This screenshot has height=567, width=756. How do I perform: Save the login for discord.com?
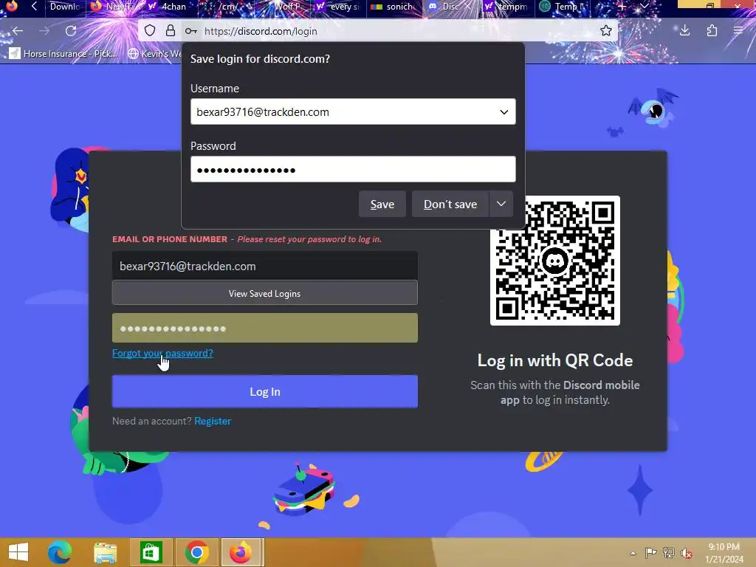click(382, 204)
